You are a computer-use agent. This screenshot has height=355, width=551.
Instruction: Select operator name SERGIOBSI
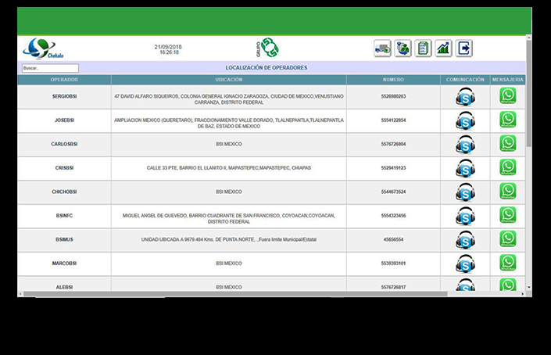64,96
